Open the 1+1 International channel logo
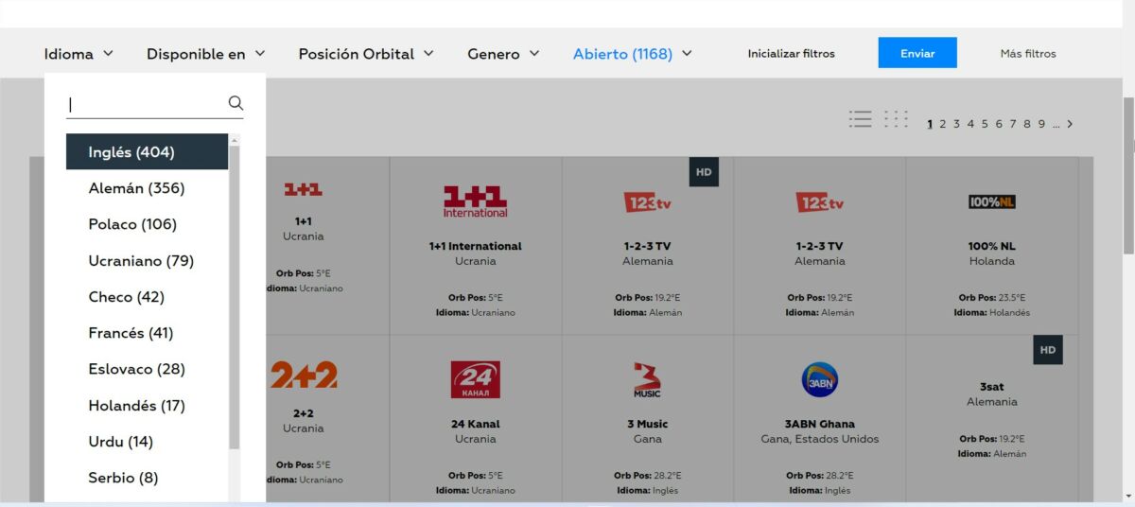Viewport: 1135px width, 507px height. 475,201
